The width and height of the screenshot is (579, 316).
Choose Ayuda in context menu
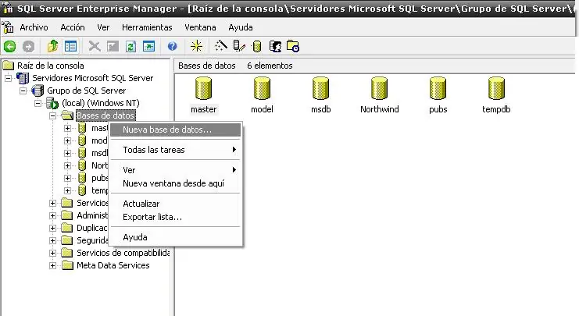click(x=175, y=237)
